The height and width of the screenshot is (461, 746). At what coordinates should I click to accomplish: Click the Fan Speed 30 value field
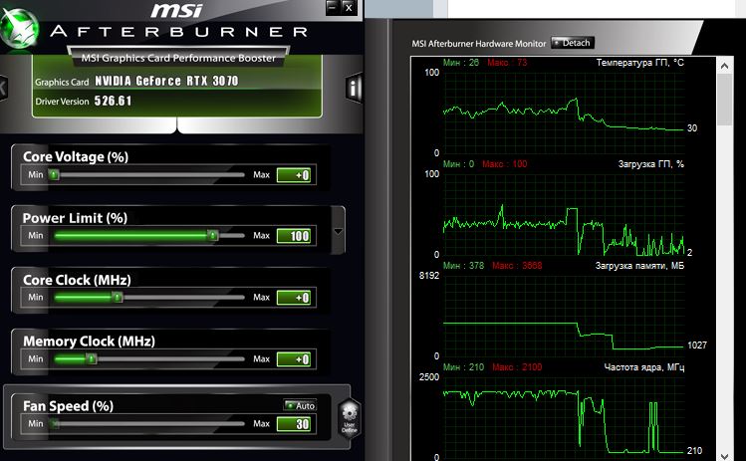click(x=294, y=424)
